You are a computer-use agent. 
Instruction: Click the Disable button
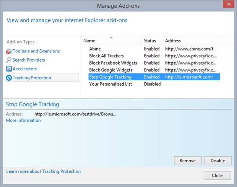tap(218, 161)
